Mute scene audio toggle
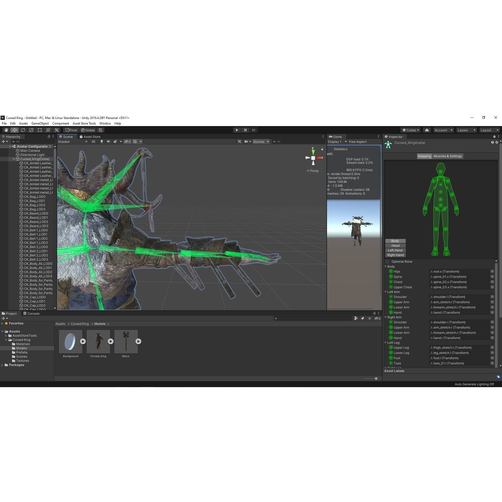This screenshot has width=502, height=502. 108,142
